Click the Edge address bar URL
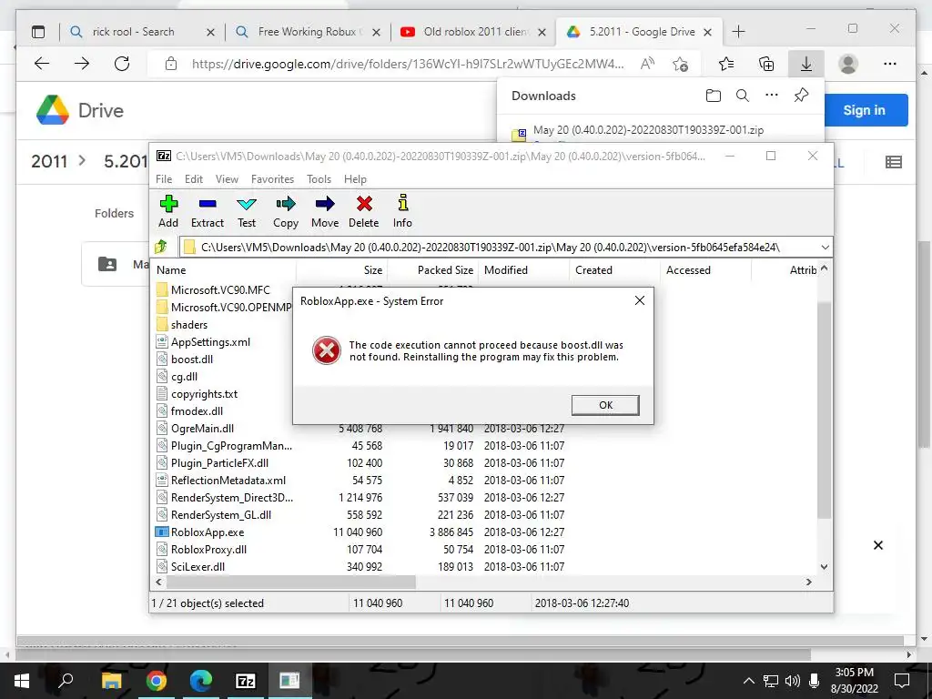The image size is (932, 699). coord(408,65)
